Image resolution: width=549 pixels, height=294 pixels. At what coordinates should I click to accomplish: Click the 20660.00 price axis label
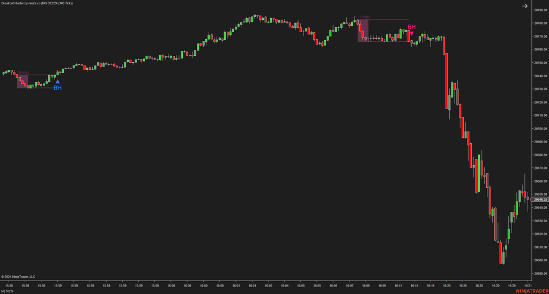point(540,181)
